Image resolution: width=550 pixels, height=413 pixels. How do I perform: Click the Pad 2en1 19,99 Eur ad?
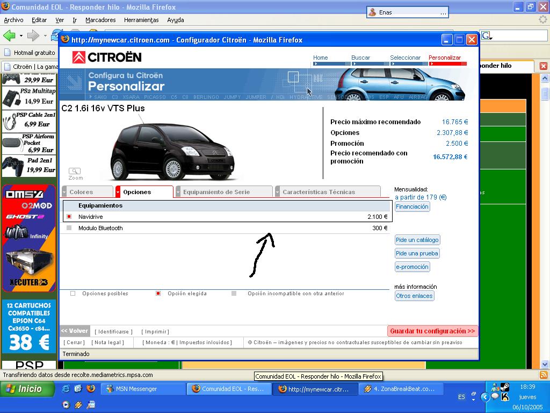click(x=28, y=166)
